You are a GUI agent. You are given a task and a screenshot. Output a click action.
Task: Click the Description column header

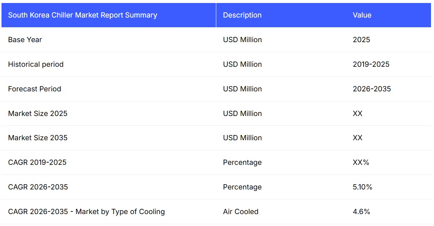242,15
